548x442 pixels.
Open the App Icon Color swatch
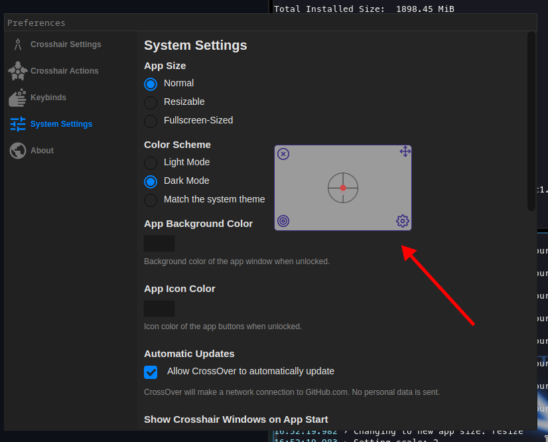tap(159, 308)
